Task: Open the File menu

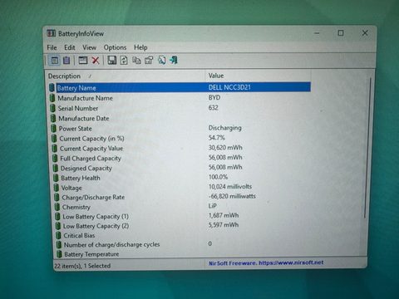Action: pyautogui.click(x=52, y=47)
